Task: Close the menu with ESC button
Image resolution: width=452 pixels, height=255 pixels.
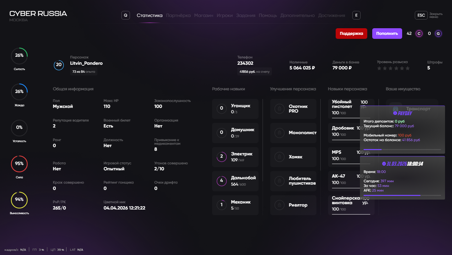Action: point(421,15)
